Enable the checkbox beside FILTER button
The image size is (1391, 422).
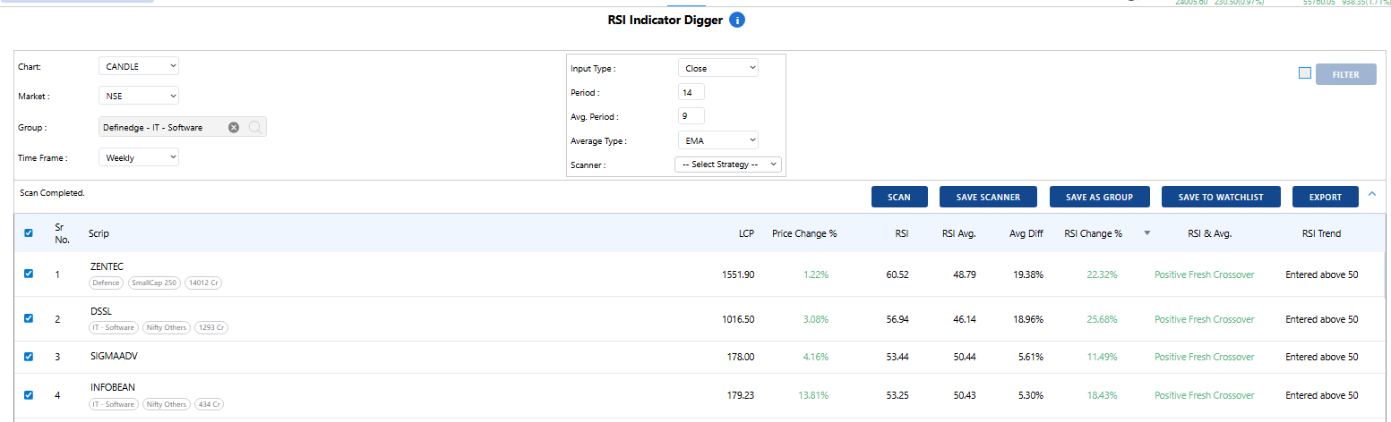tap(1304, 73)
